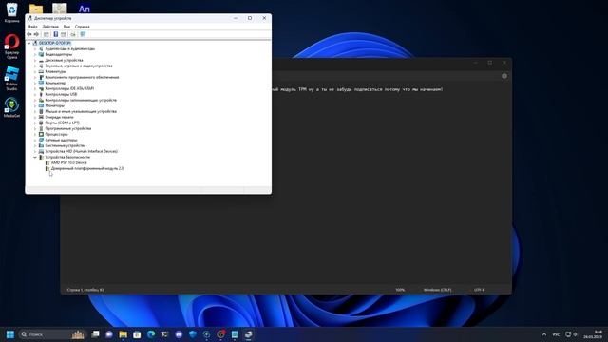Image resolution: width=608 pixels, height=342 pixels.
Task: Select Программные устройства row
Action: tap(67, 128)
